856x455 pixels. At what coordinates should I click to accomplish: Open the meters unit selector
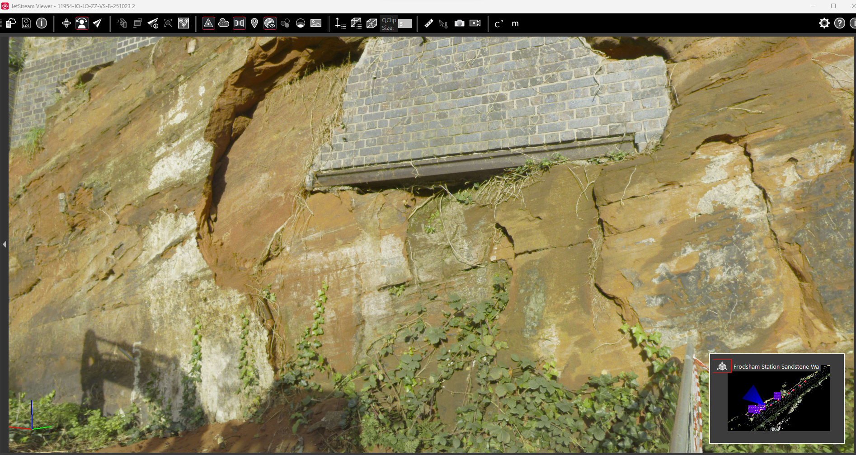[515, 23]
